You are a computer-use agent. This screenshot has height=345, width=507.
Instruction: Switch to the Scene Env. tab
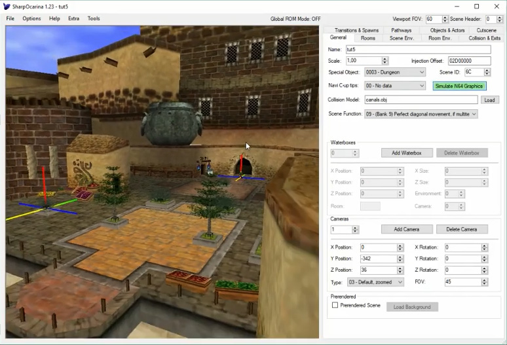pyautogui.click(x=402, y=38)
